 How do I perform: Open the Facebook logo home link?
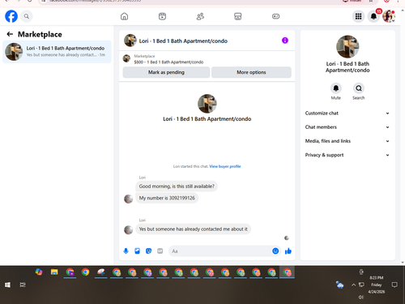coord(11,16)
